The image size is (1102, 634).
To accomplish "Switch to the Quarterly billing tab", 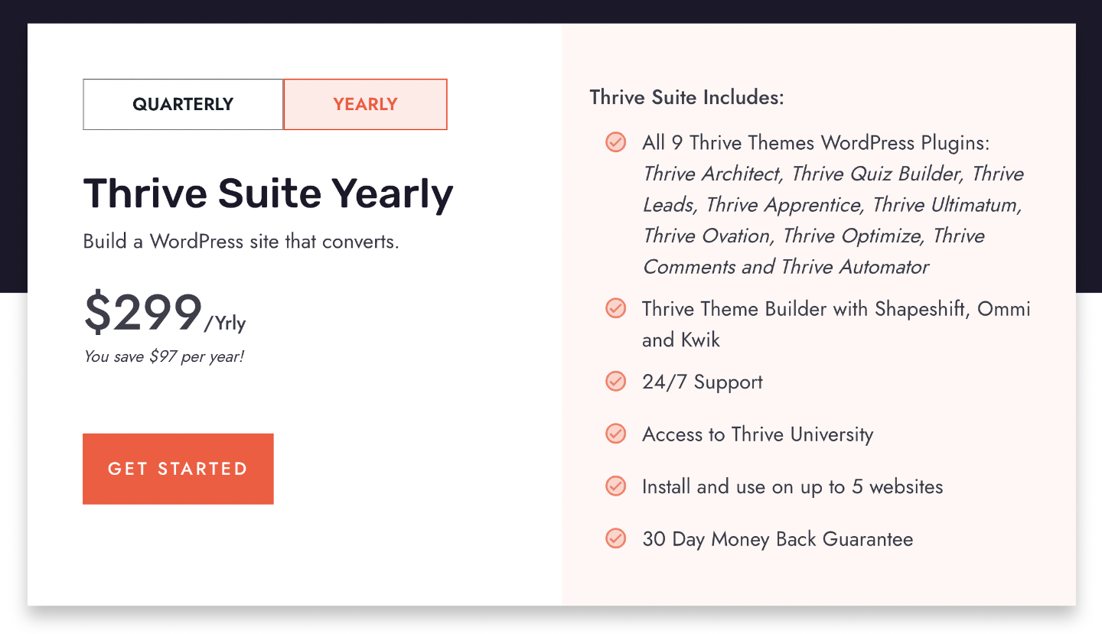I will [183, 105].
